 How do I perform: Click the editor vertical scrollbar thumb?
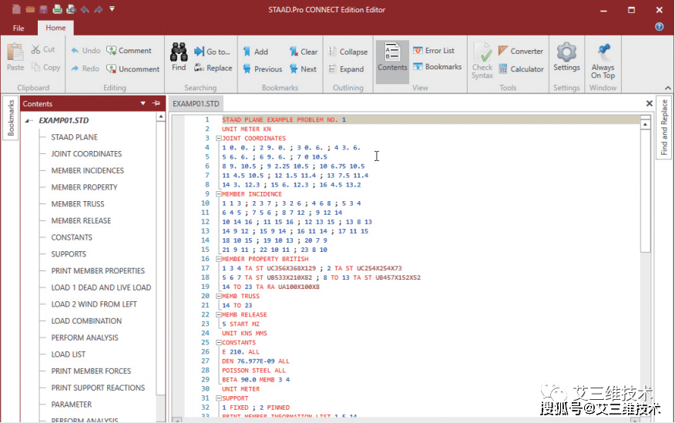(645, 190)
